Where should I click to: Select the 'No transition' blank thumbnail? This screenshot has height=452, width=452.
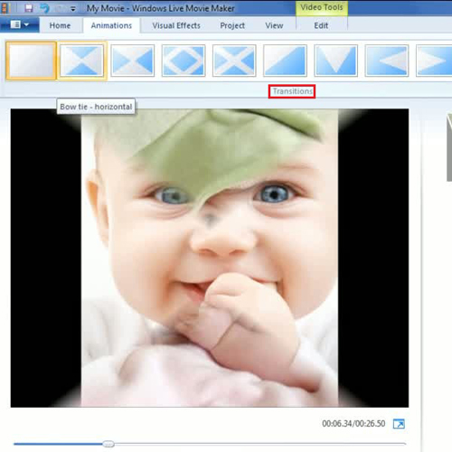31,61
